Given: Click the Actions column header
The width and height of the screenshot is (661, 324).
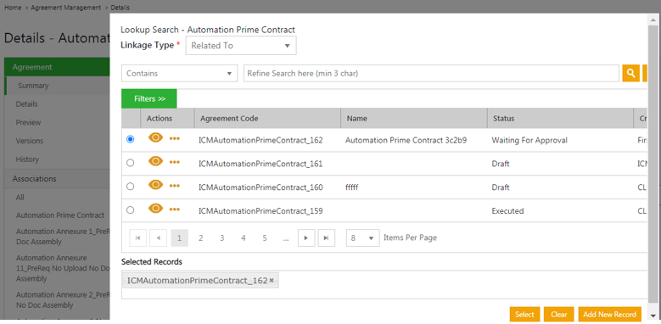Looking at the screenshot, I should (x=167, y=119).
